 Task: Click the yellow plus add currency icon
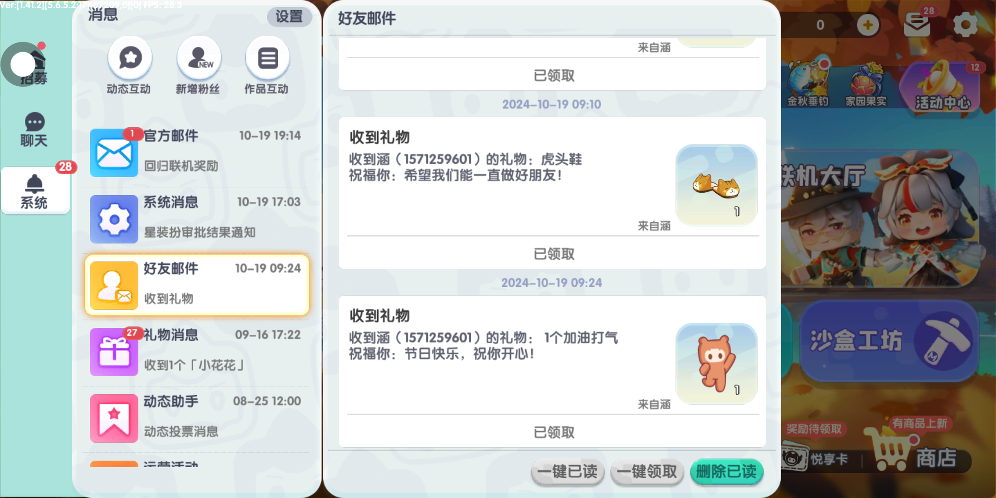tap(868, 25)
